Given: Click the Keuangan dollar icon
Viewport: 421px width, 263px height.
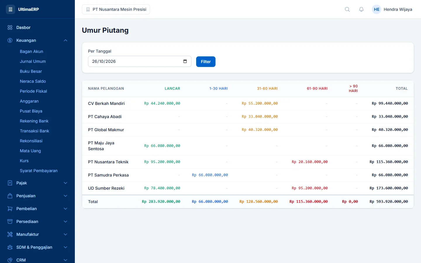Looking at the screenshot, I should [10, 40].
